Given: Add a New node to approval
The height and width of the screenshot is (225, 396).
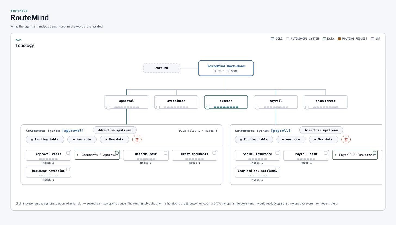Looking at the screenshot, I should tap(82, 139).
